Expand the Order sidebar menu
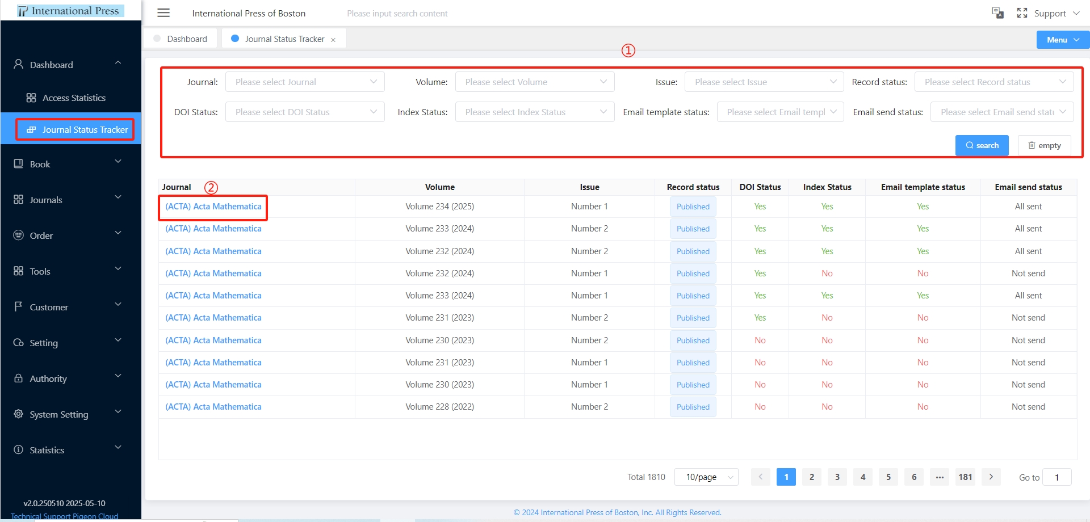This screenshot has height=522, width=1090. [70, 235]
